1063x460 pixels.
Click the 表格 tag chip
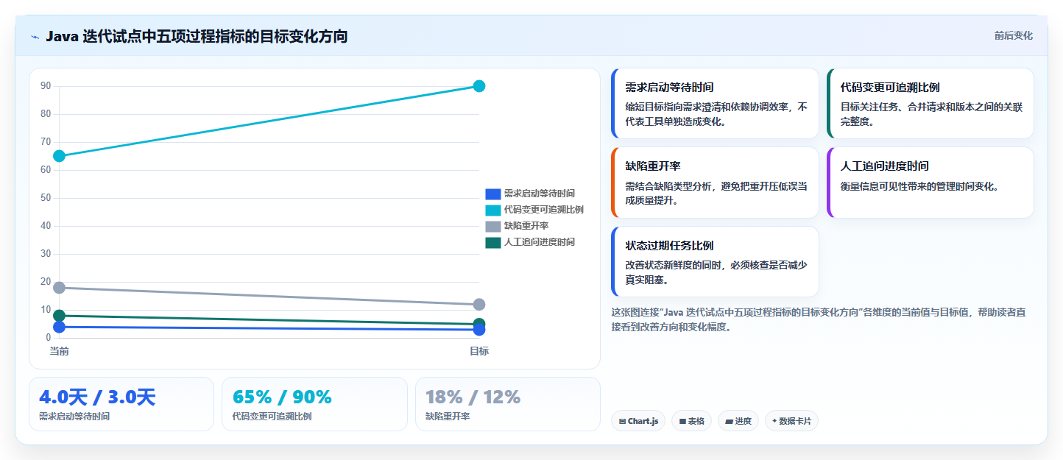tap(691, 421)
